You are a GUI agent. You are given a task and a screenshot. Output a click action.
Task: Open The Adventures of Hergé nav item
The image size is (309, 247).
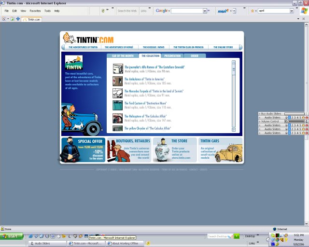pos(119,47)
